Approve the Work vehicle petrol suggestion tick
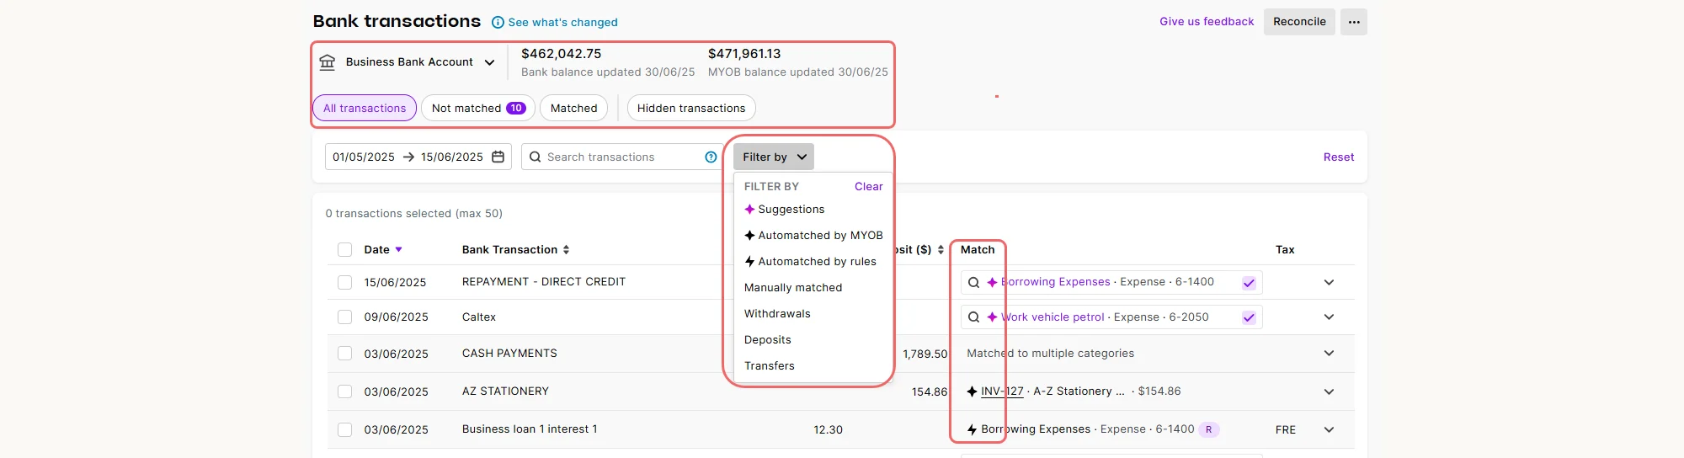This screenshot has height=458, width=1684. pos(1249,317)
